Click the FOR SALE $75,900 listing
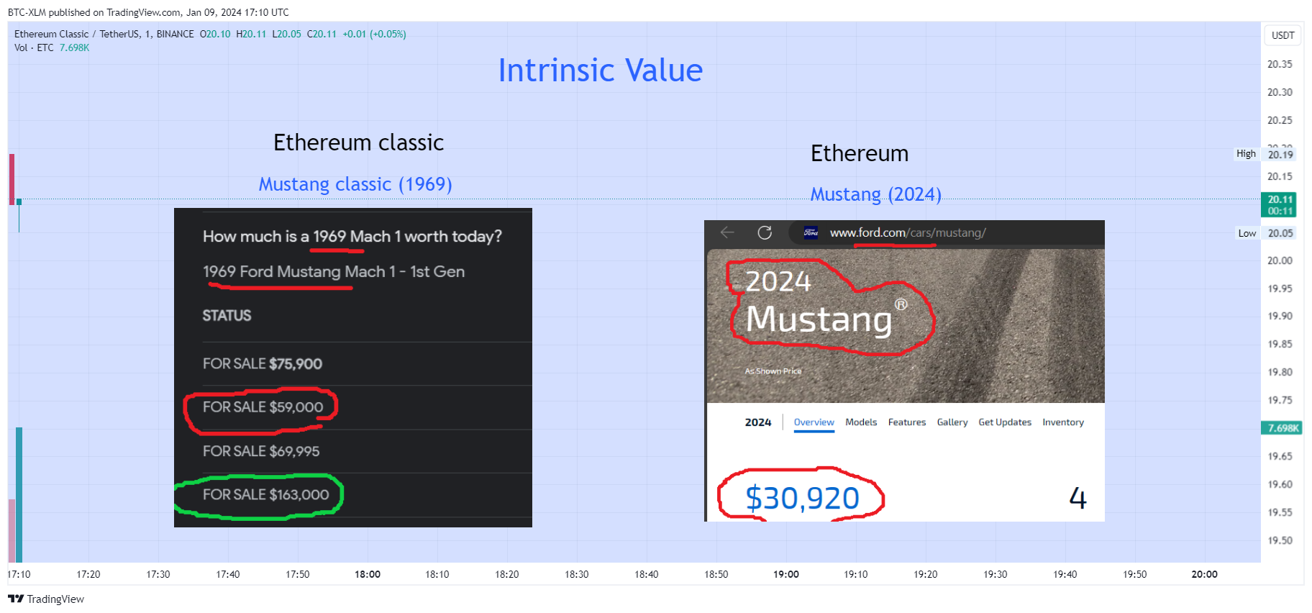The width and height of the screenshot is (1312, 613). tap(263, 364)
